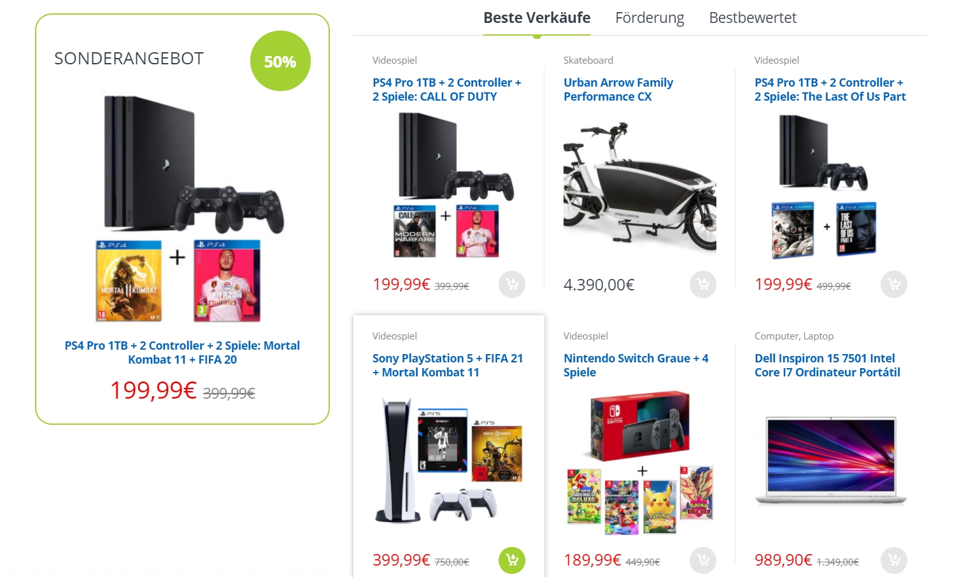973x577 pixels.
Task: Click the cargo bike product image
Action: point(639,186)
